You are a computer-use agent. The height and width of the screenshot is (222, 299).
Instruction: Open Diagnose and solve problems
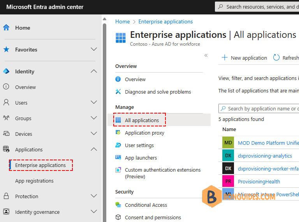point(159,92)
